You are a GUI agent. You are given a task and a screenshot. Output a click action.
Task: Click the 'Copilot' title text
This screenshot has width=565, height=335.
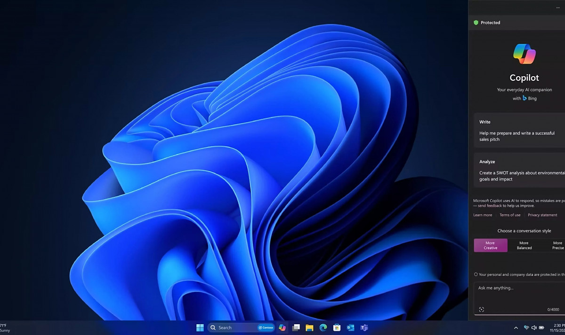[x=524, y=78]
